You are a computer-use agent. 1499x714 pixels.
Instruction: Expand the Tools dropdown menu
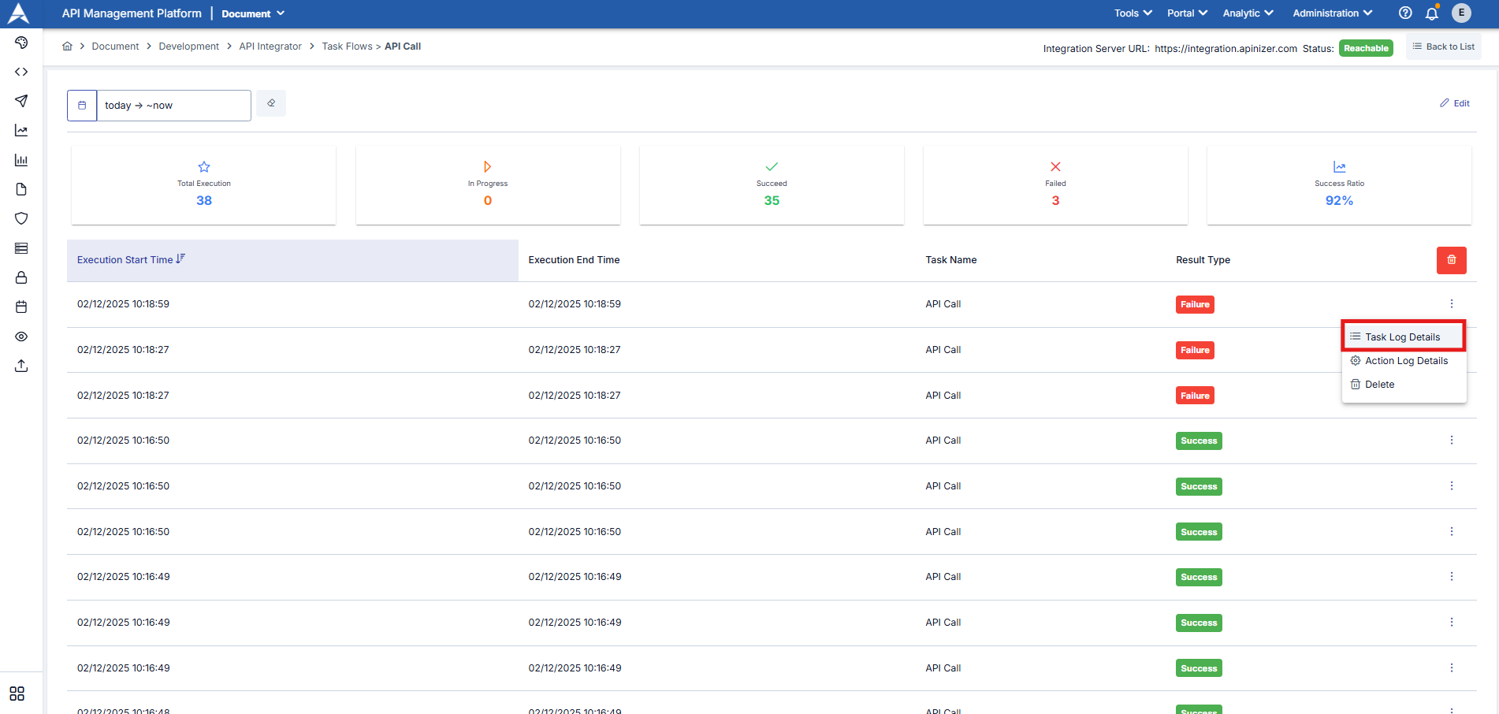coord(1133,13)
